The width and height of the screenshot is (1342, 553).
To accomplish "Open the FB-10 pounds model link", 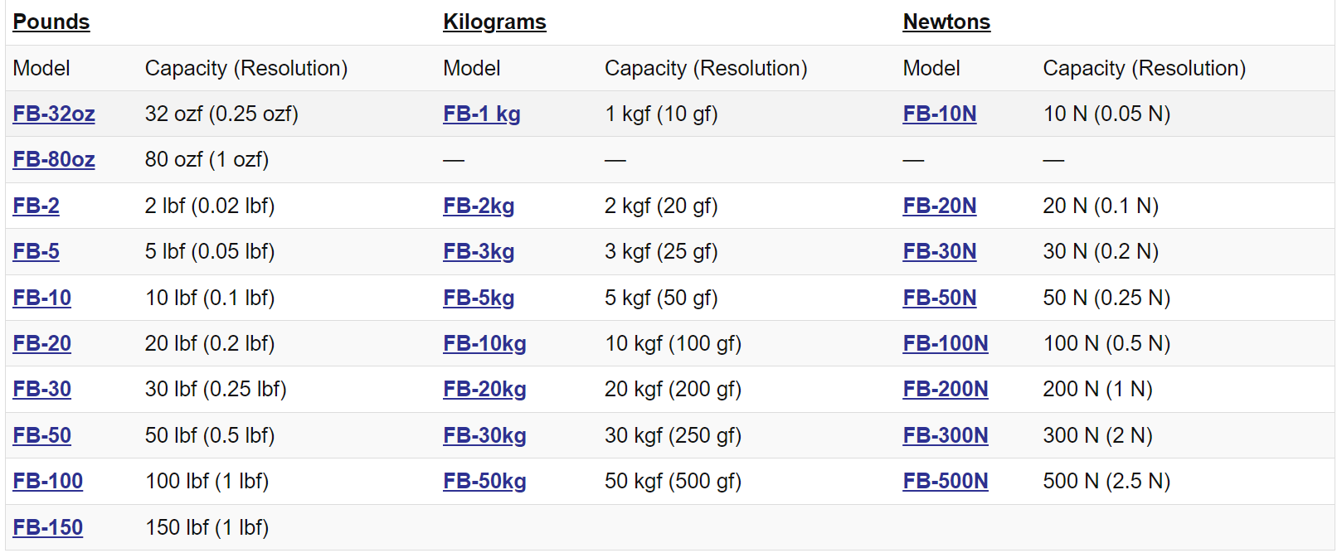I will 42,298.
